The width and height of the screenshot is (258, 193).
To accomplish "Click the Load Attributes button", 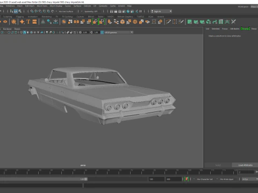I will pyautogui.click(x=245, y=165).
